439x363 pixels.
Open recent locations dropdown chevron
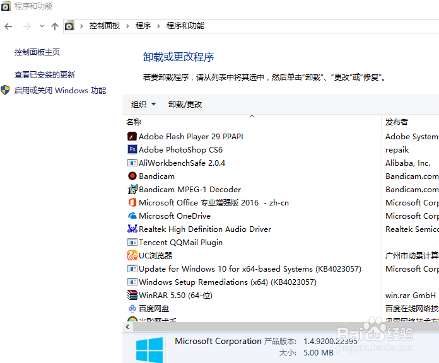point(42,26)
